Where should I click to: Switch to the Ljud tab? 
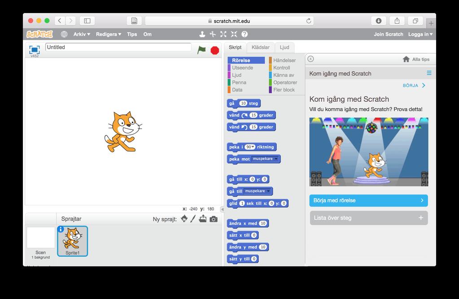coord(284,47)
